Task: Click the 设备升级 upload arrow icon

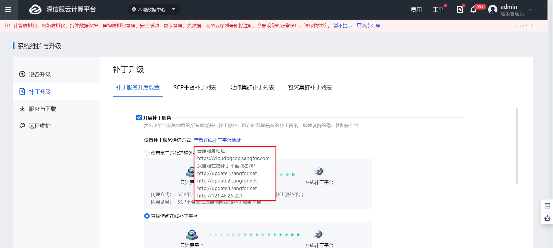Action: pos(22,74)
